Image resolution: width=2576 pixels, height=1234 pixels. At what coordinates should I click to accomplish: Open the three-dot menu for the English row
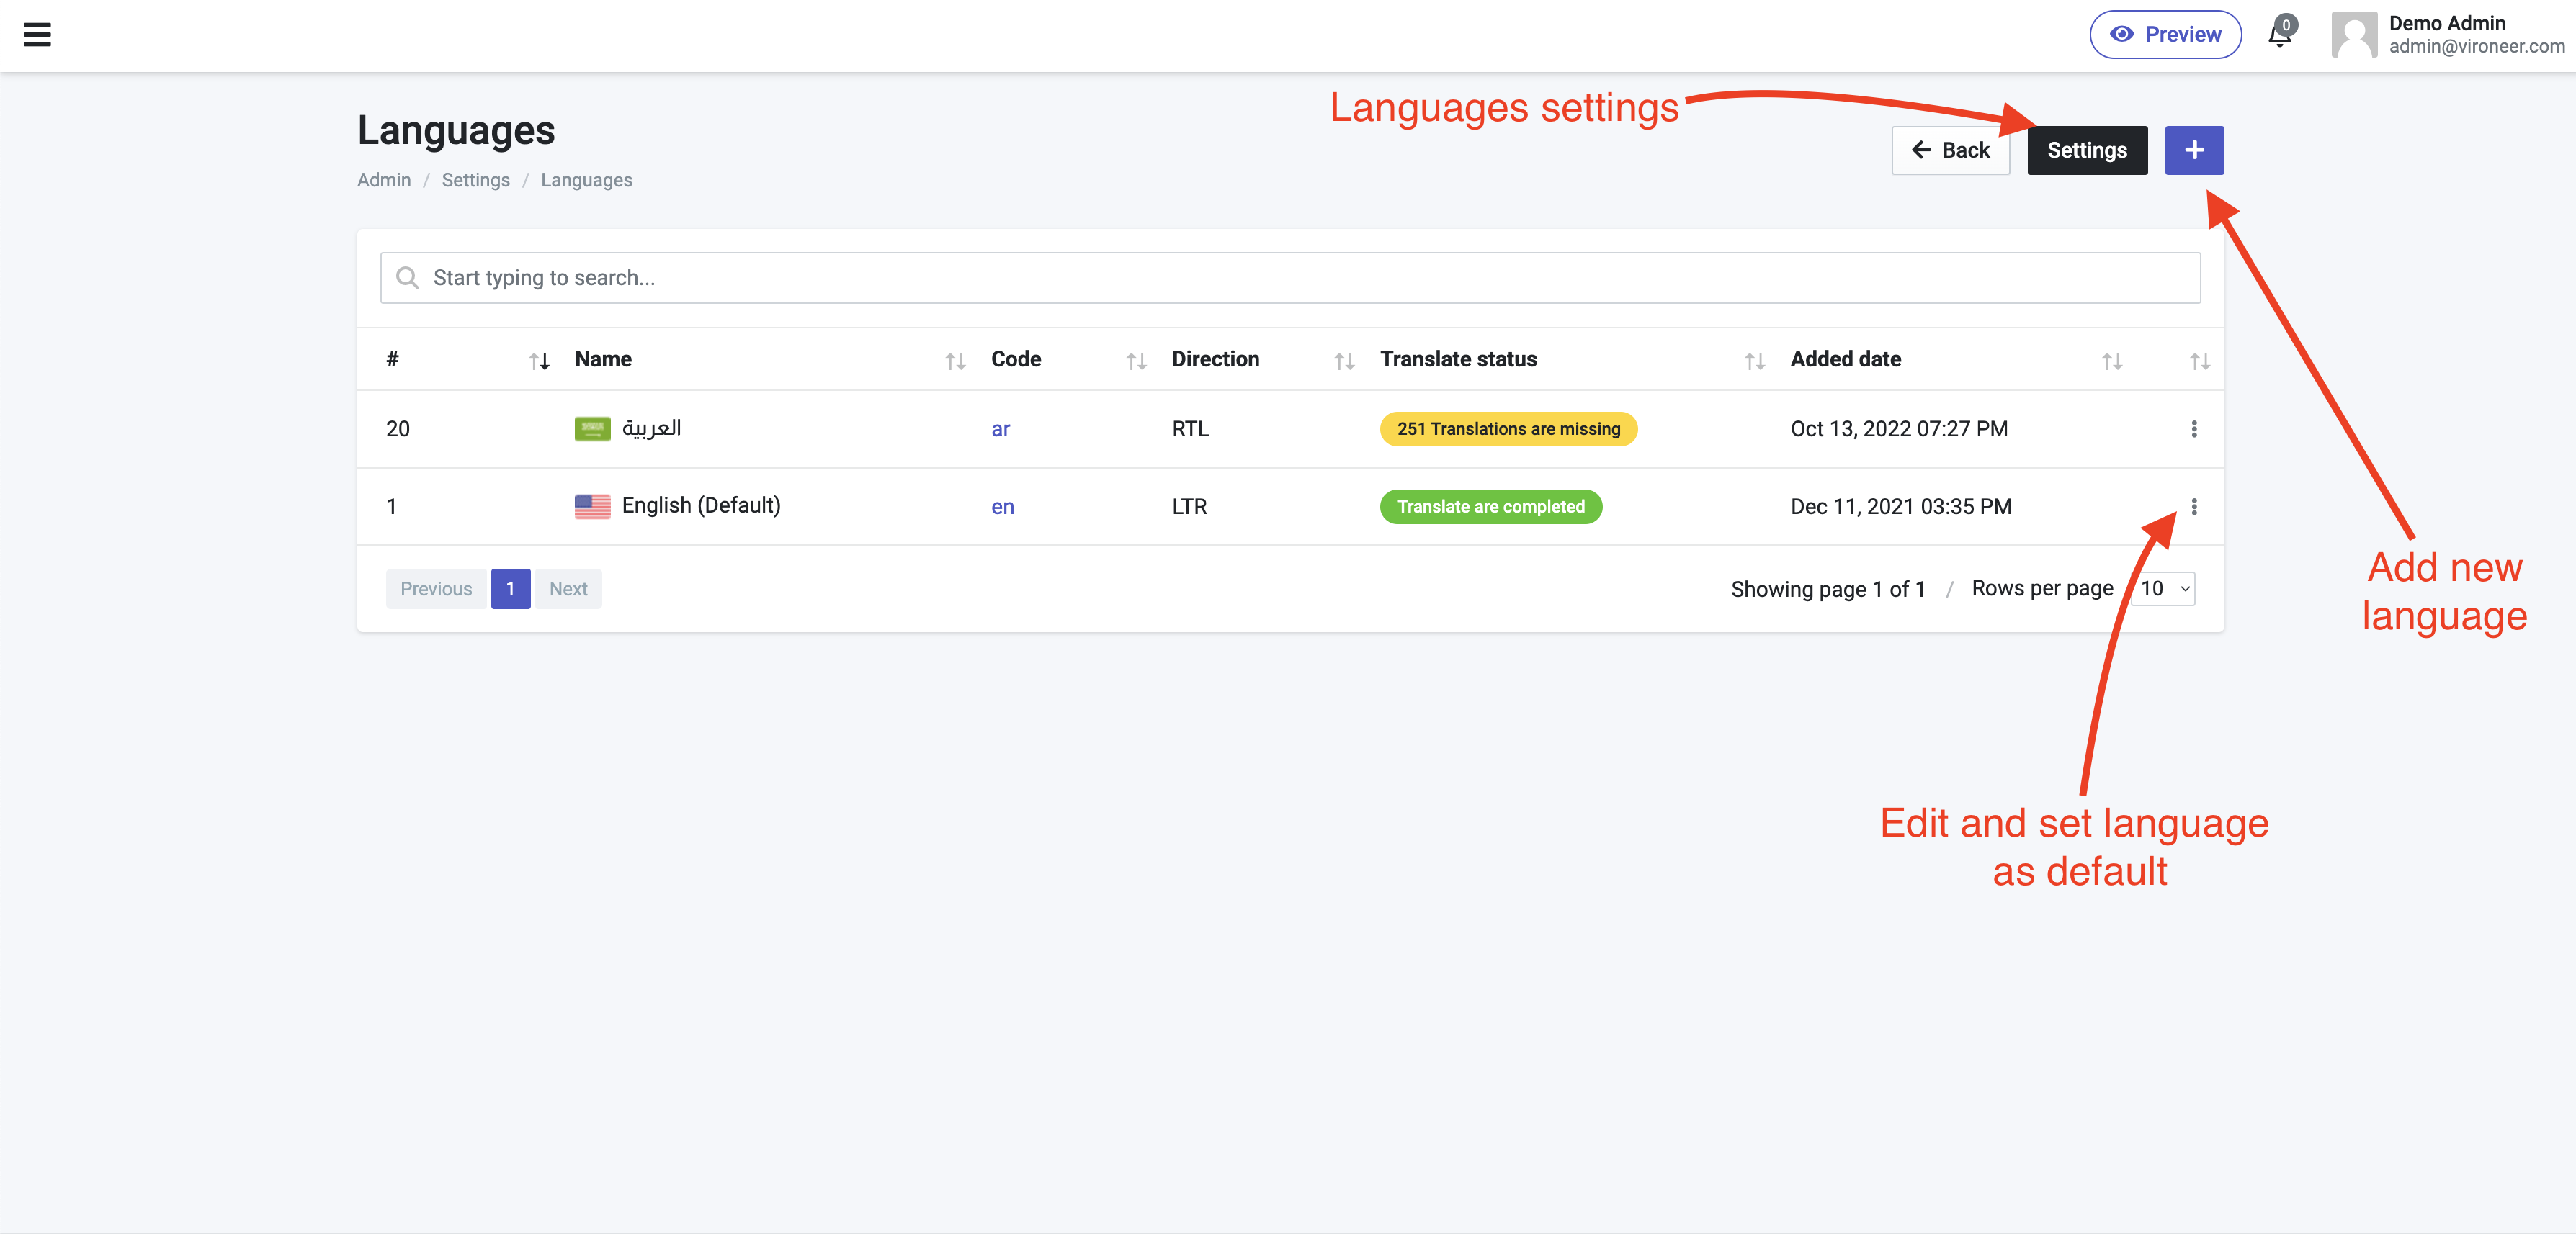(x=2194, y=507)
